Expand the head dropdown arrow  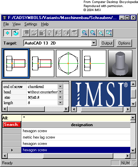point(60,92)
